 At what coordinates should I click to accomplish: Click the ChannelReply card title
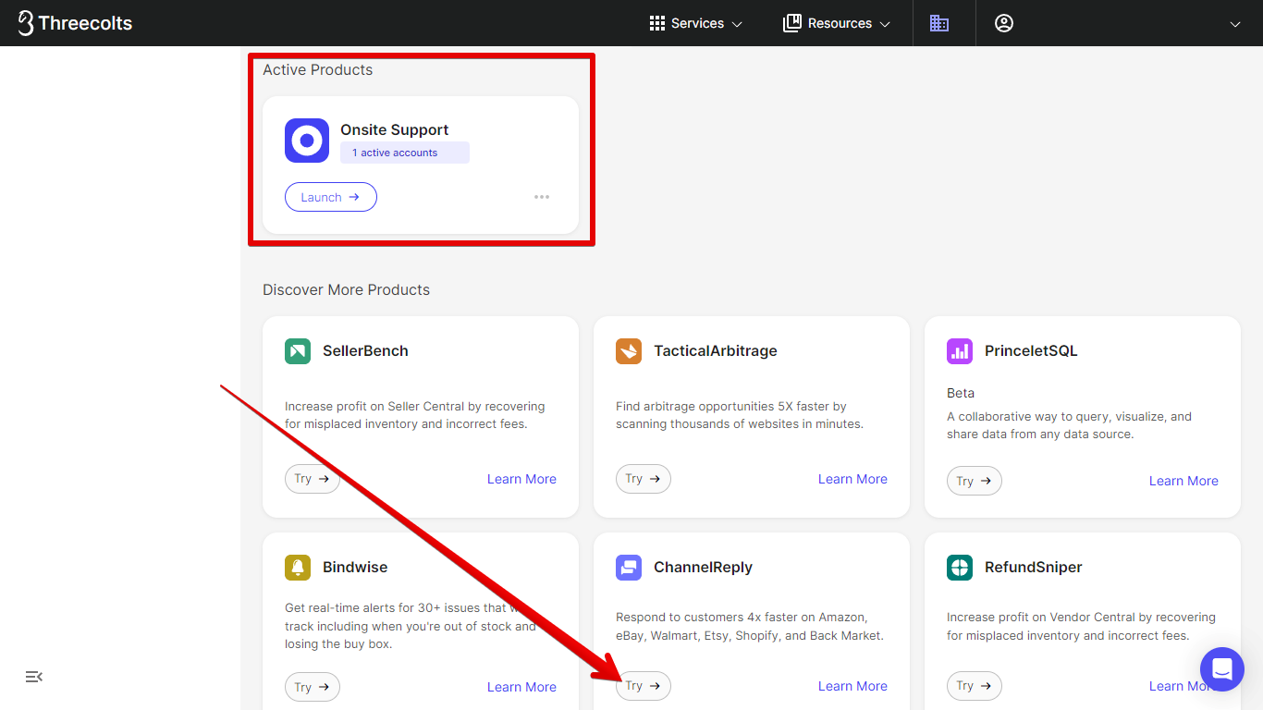click(x=703, y=568)
